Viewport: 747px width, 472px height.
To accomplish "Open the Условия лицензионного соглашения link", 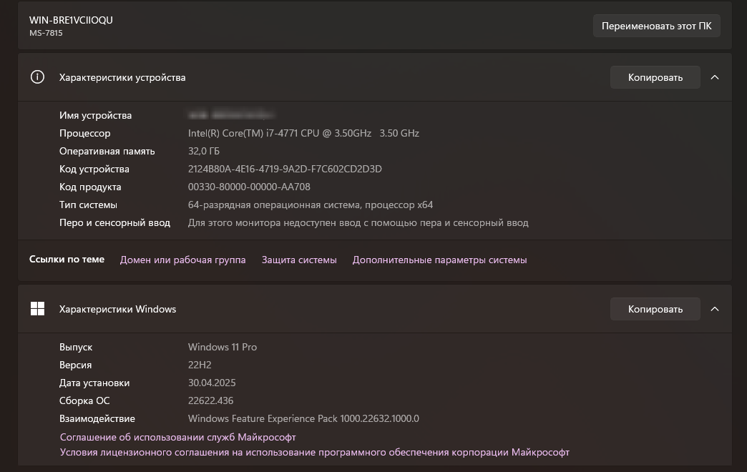I will pyautogui.click(x=314, y=452).
